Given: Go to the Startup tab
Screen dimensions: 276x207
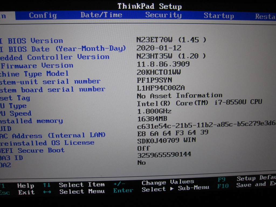Looking at the screenshot, I should click(x=219, y=16).
